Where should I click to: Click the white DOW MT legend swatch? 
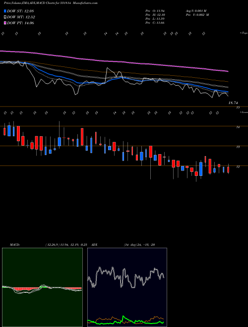tap(5, 17)
